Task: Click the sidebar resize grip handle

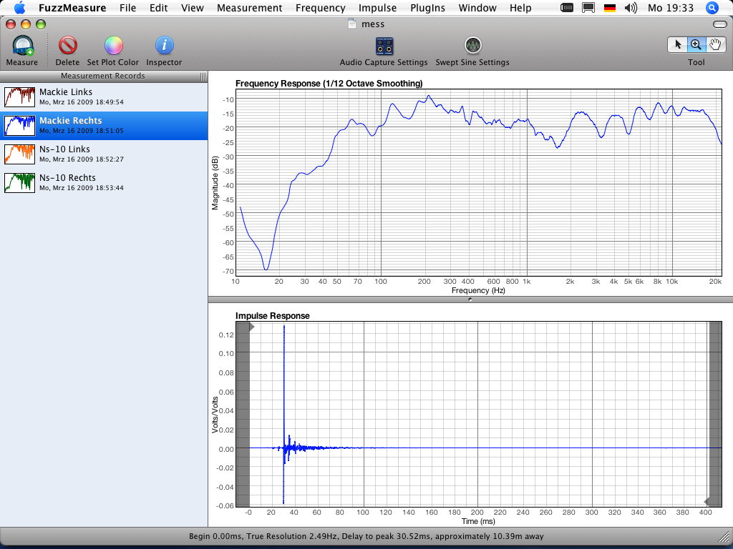Action: pos(203,76)
